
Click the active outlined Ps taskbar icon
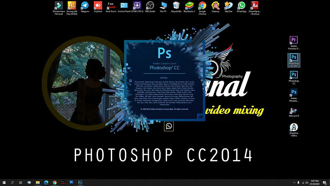click(80, 182)
